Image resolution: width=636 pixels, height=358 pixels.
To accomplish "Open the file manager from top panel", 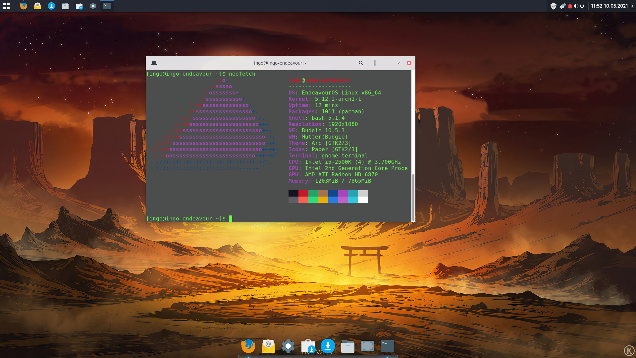I will tap(65, 6).
